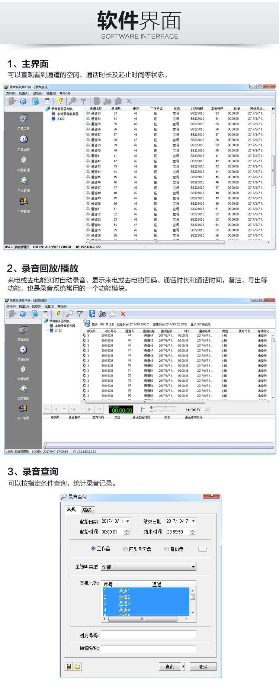Select the 2.122 server node in the 录音监视 window
Viewport: 279px width, 692px height.
[x=61, y=119]
